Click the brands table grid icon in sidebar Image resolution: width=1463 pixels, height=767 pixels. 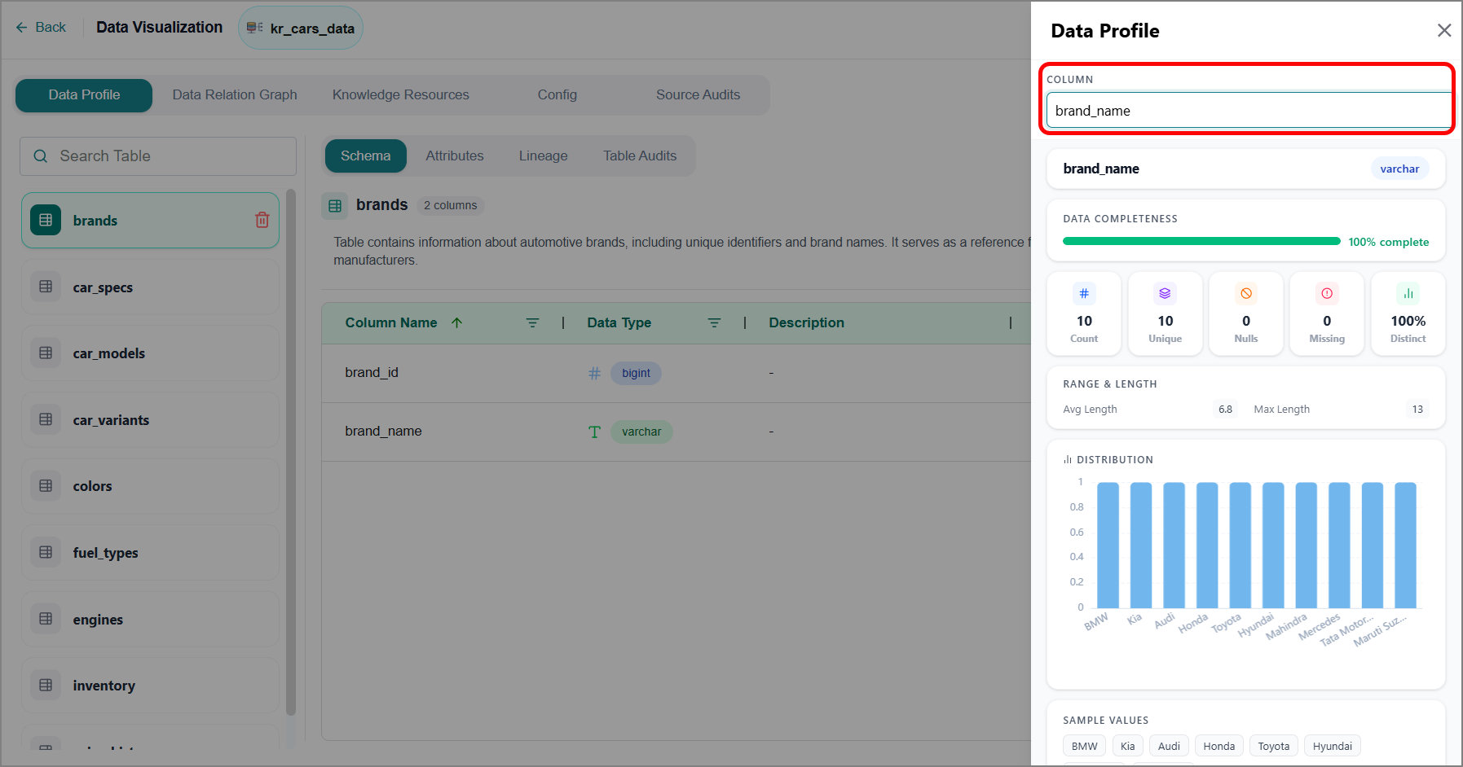[x=46, y=220]
